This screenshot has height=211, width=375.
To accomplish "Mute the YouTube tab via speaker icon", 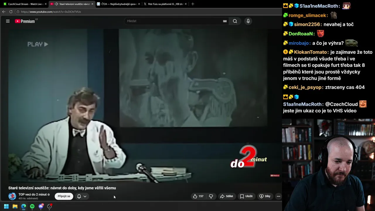I will [x=56, y=4].
